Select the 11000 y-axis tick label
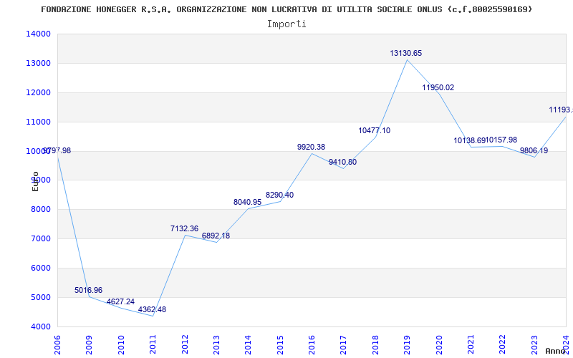The height and width of the screenshot is (358, 573). click(38, 122)
